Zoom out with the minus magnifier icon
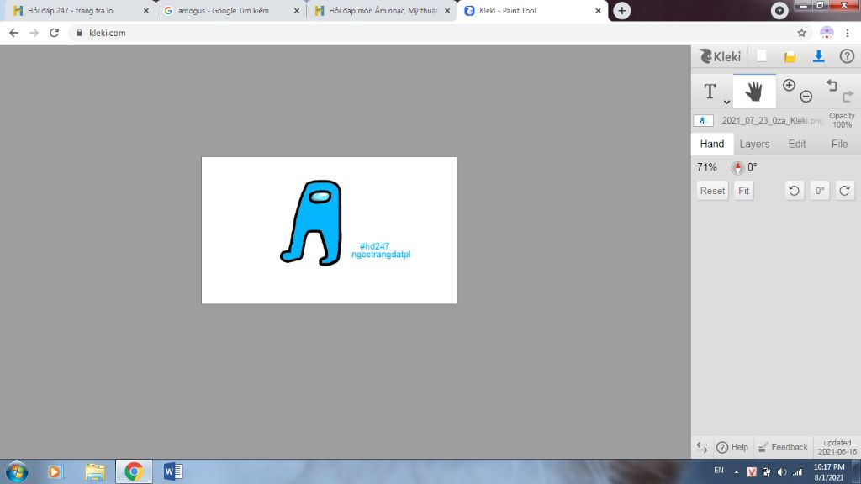 pyautogui.click(x=806, y=97)
